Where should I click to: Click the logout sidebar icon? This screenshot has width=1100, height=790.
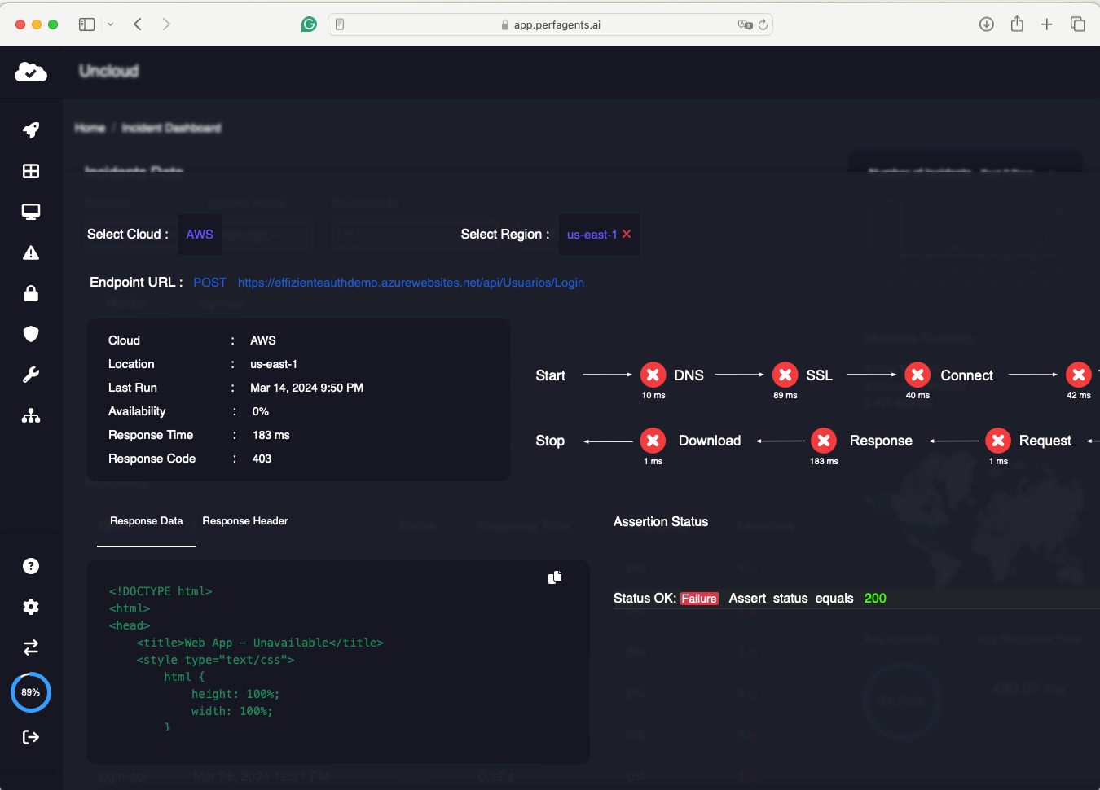31,737
